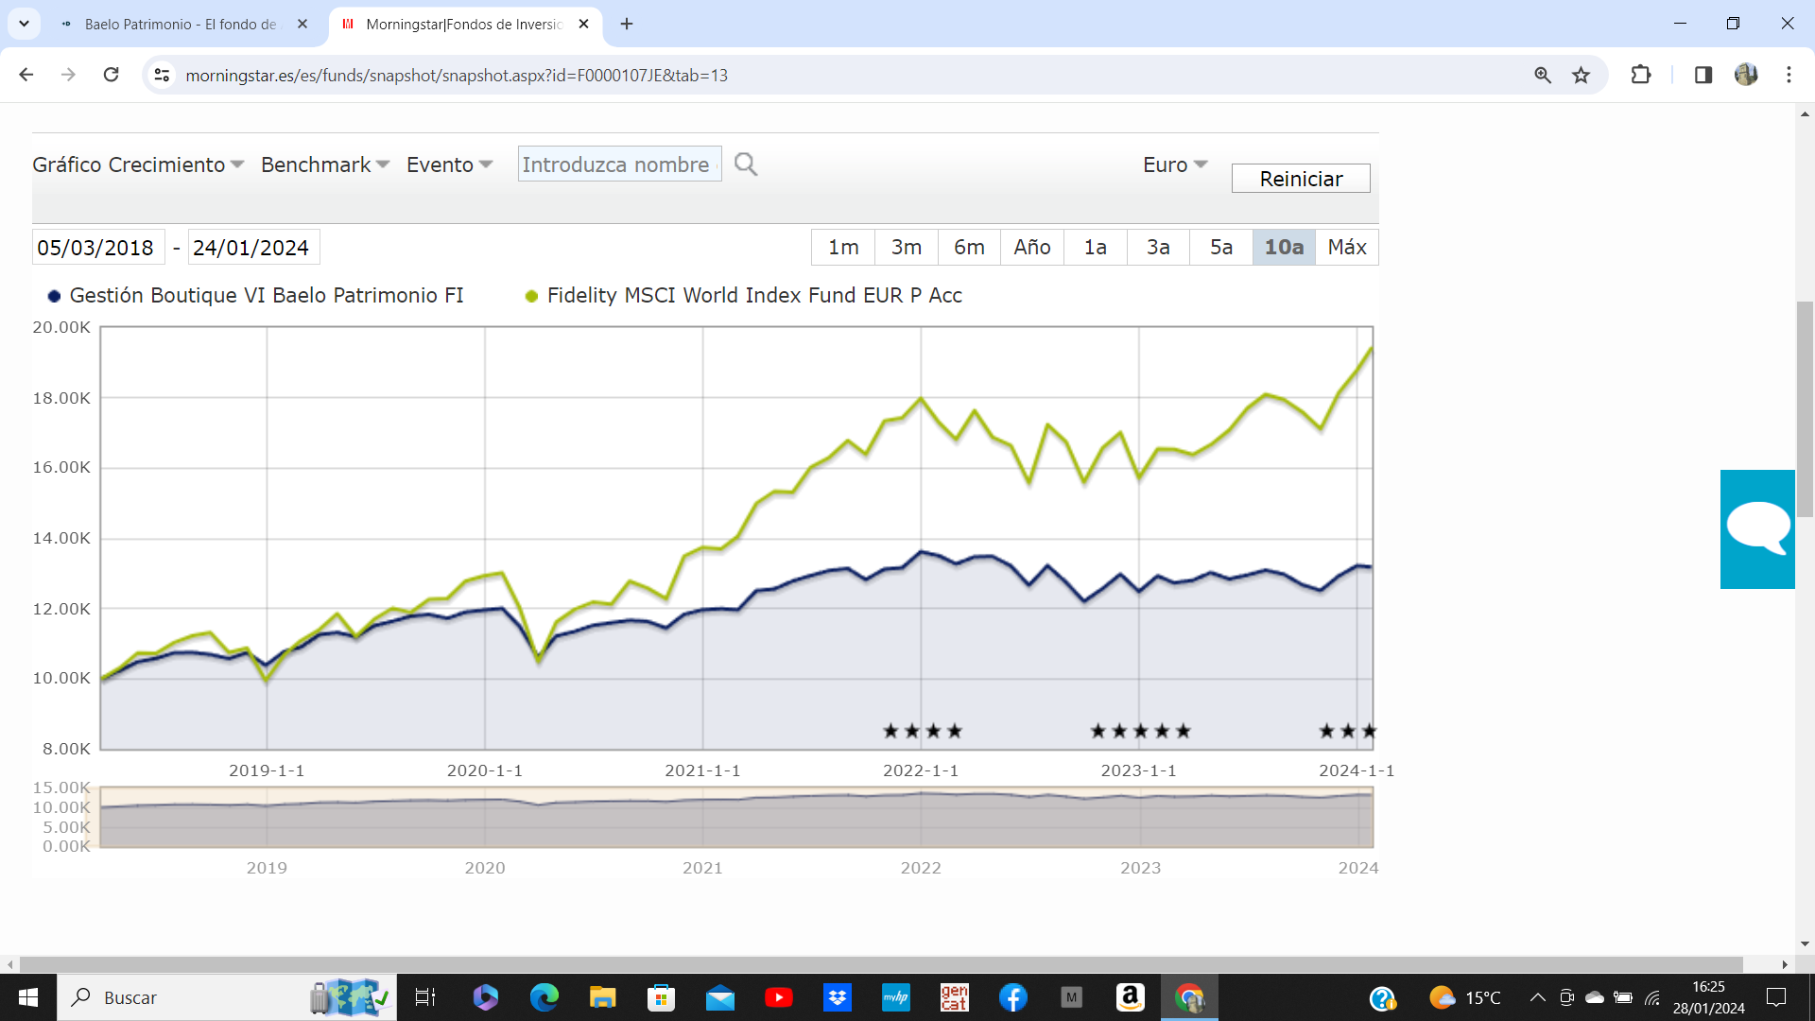Viewport: 1815px width, 1021px height.
Task: Open the weather widget showing 15°C
Action: 1464,997
